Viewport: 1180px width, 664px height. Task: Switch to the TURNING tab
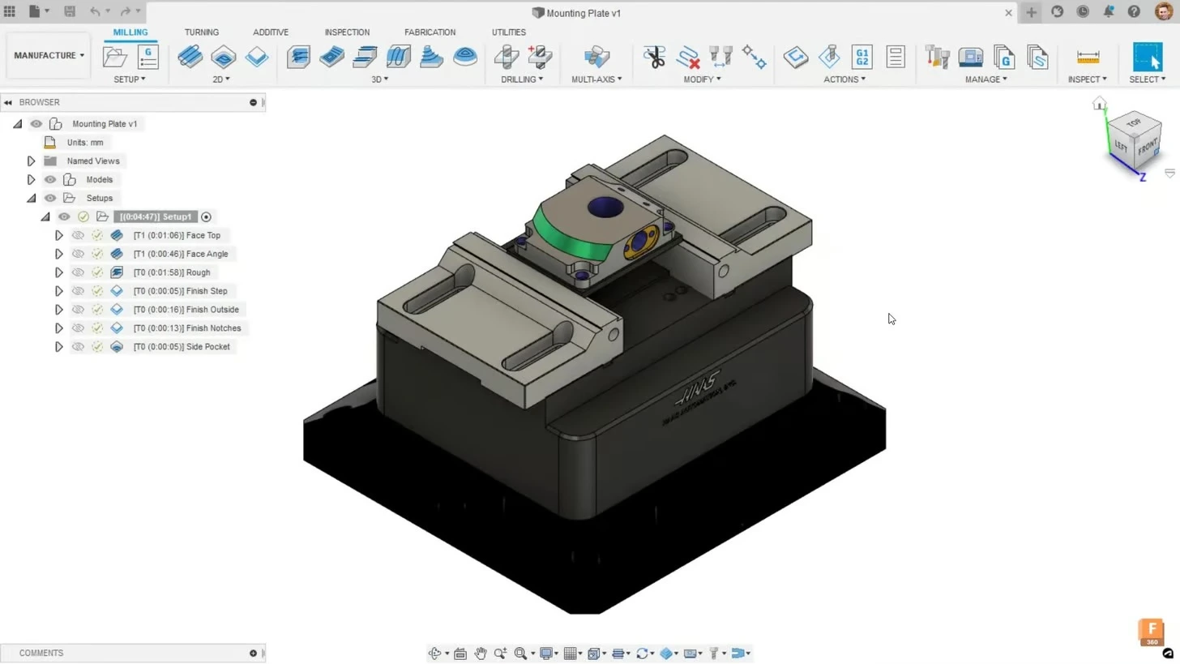(x=201, y=32)
